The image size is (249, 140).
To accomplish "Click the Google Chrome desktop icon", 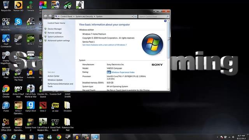I will tap(6, 91).
